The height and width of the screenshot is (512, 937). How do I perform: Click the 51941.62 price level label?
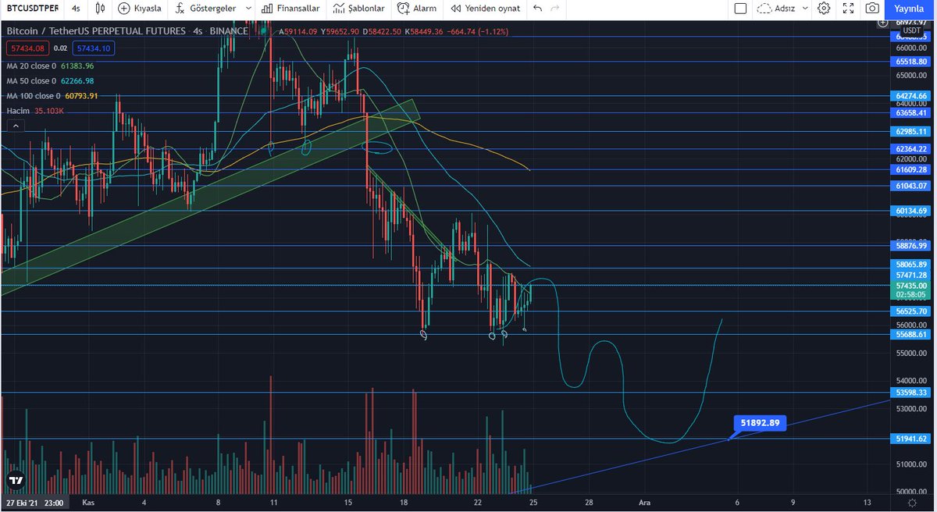tap(912, 439)
